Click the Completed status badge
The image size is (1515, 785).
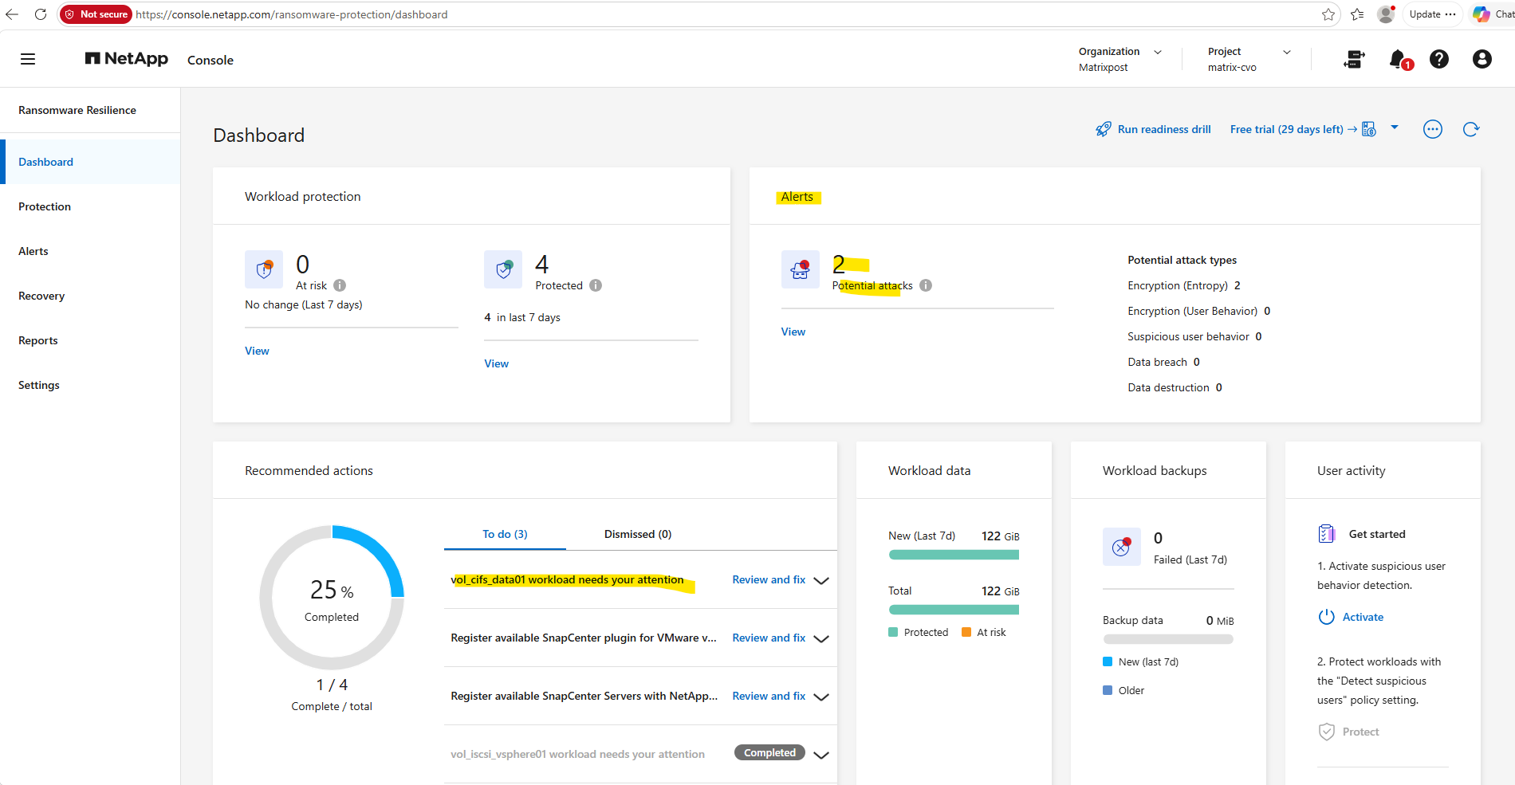769,752
